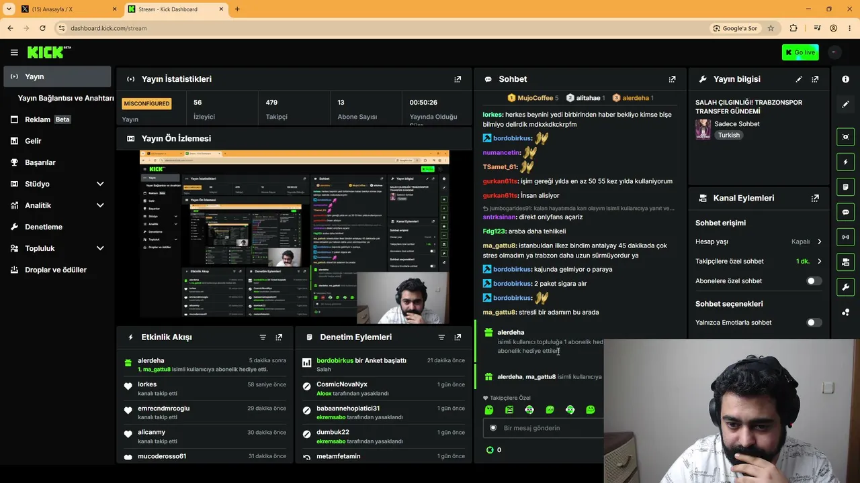The width and height of the screenshot is (860, 483).
Task: Open Başarılar sidebar item
Action: 57,162
